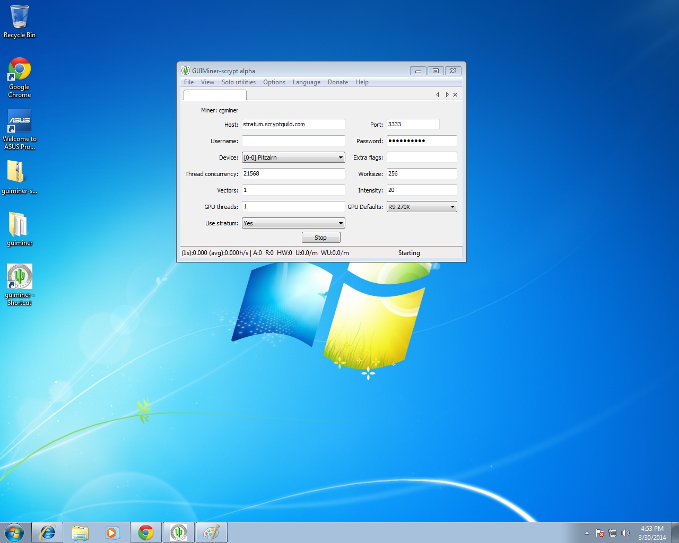Viewport: 679px width, 543px height.
Task: Click the Port field showing 3333
Action: pos(413,124)
